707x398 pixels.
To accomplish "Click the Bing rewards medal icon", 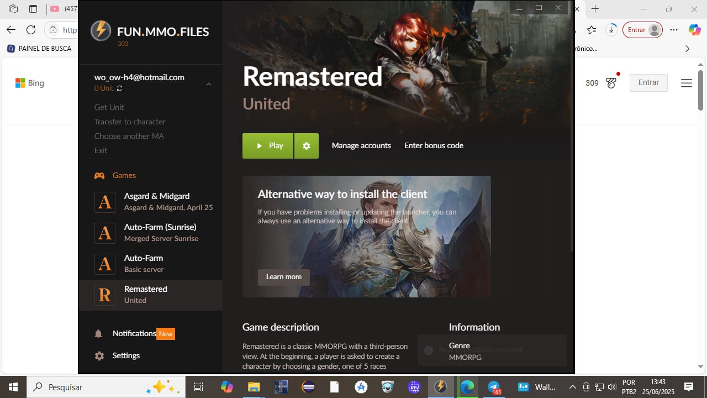I will 611,83.
